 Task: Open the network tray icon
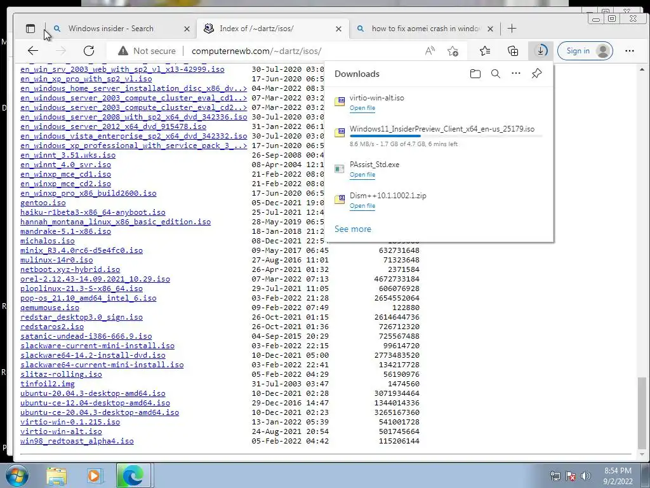point(555,476)
